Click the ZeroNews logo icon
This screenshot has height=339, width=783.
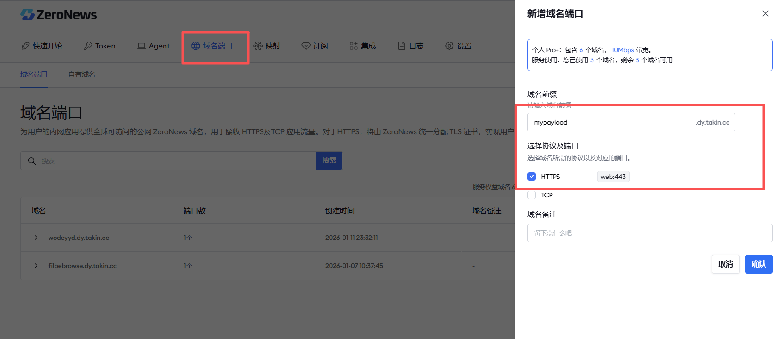(28, 15)
